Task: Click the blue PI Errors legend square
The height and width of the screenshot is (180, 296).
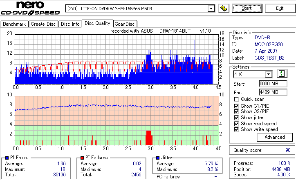Action: tap(7, 158)
